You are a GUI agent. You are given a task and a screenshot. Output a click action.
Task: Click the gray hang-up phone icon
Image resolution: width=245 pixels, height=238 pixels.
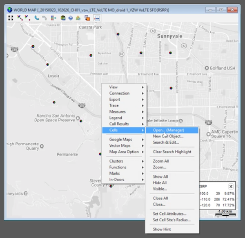coord(45,18)
